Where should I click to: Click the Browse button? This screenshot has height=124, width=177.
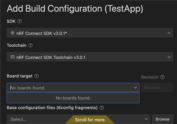click(162, 119)
